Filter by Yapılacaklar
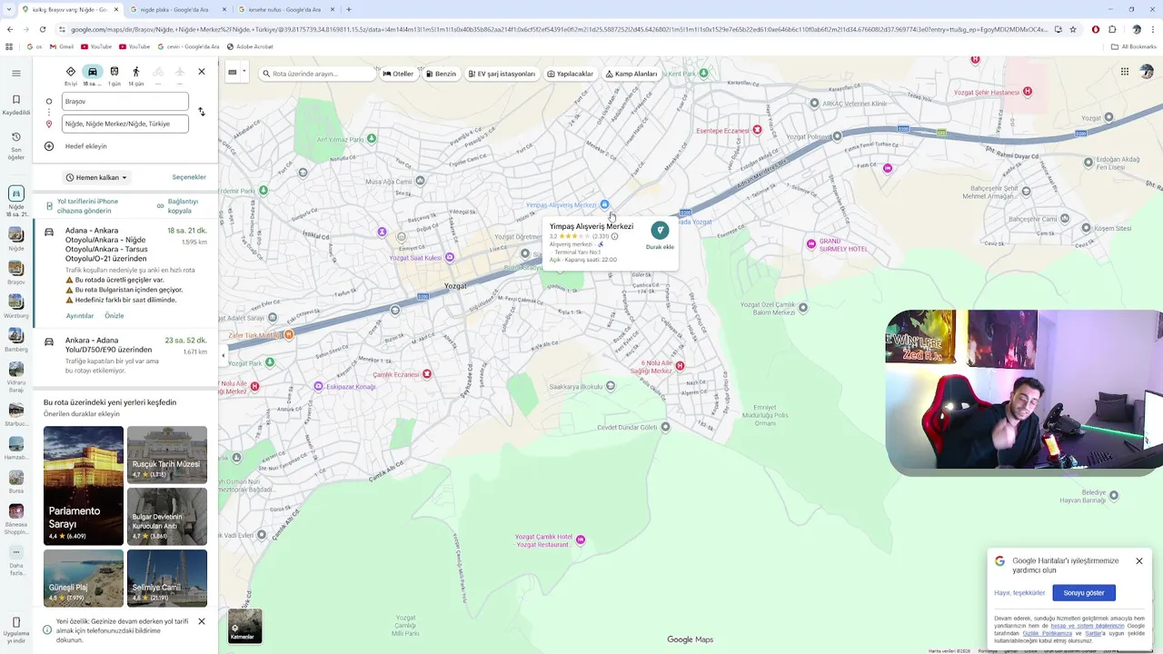The width and height of the screenshot is (1163, 654). click(571, 74)
